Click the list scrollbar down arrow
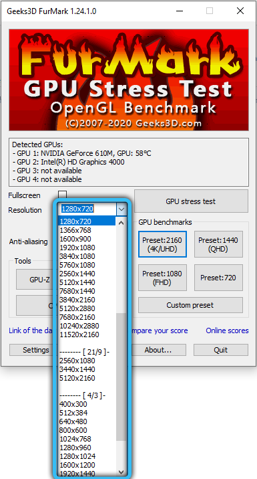The width and height of the screenshot is (257, 479). click(x=121, y=472)
